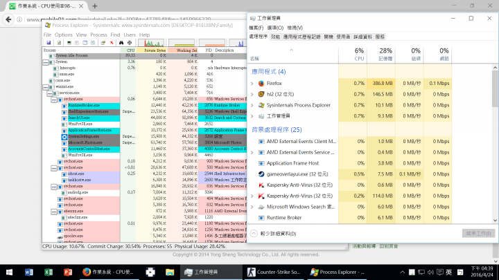Open File Explorer from the taskbar

click(x=170, y=272)
